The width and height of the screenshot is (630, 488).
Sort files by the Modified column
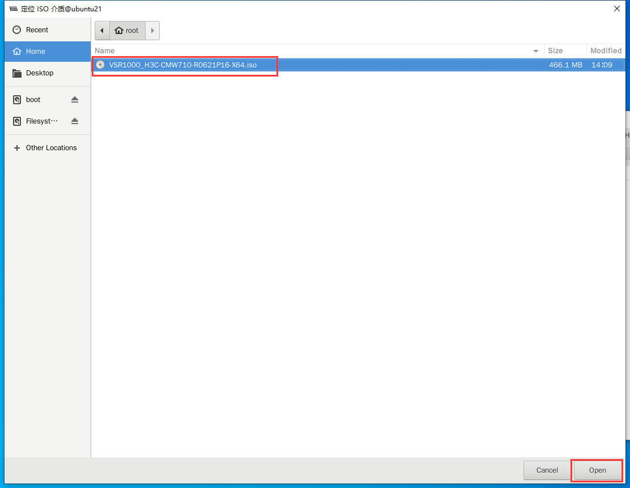click(x=606, y=50)
